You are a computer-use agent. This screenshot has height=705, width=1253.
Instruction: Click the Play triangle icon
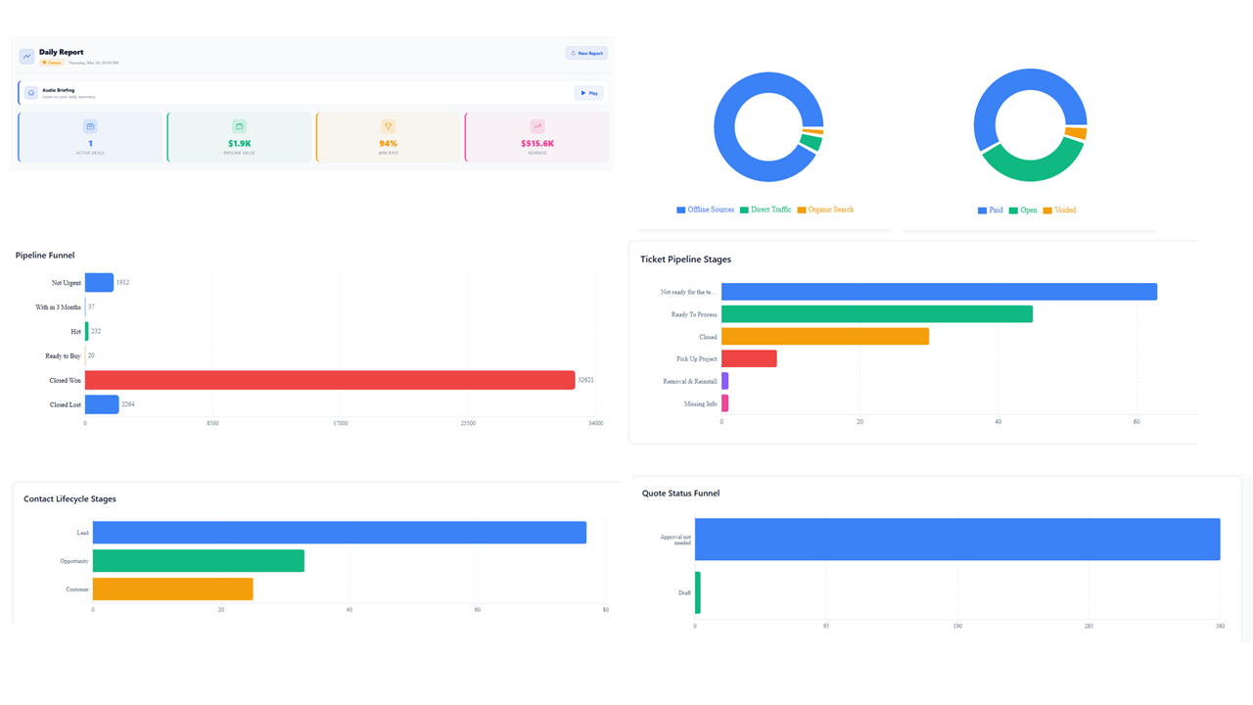pyautogui.click(x=583, y=93)
